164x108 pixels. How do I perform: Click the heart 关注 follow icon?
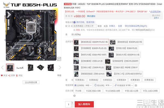[x=2, y=75]
